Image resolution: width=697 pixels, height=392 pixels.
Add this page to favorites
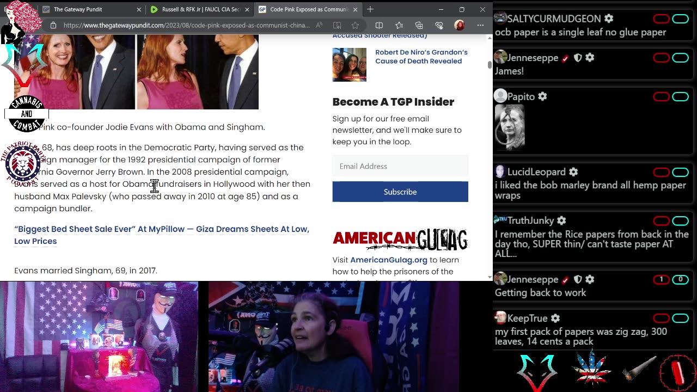(x=355, y=25)
